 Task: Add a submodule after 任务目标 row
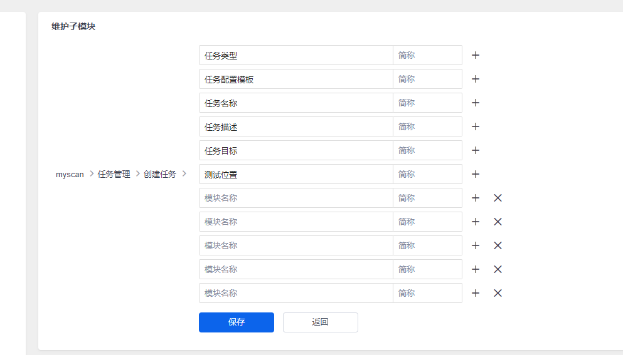476,150
